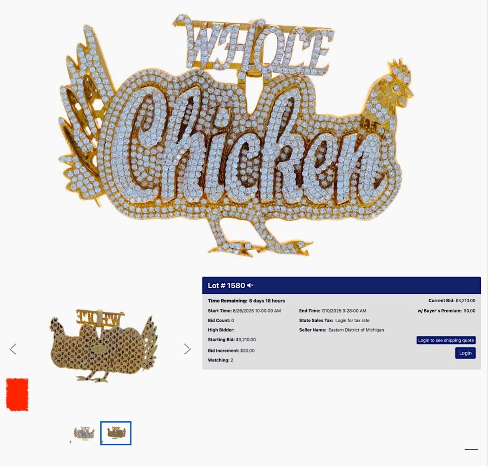Click the Buyer's Premium $0.00 value
This screenshot has height=466, width=488.
click(470, 311)
